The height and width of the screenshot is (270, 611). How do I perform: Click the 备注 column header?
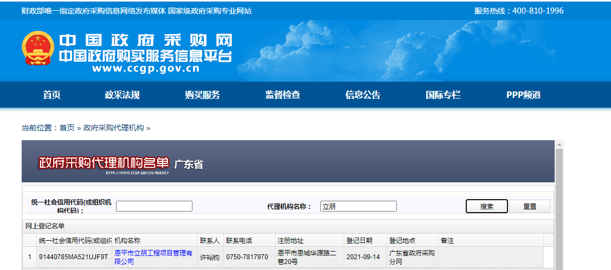click(491, 240)
